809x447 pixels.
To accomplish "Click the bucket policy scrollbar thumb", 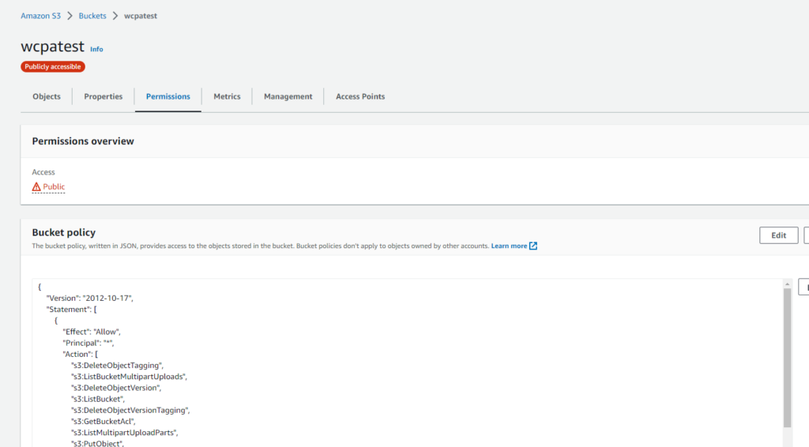I will click(787, 355).
